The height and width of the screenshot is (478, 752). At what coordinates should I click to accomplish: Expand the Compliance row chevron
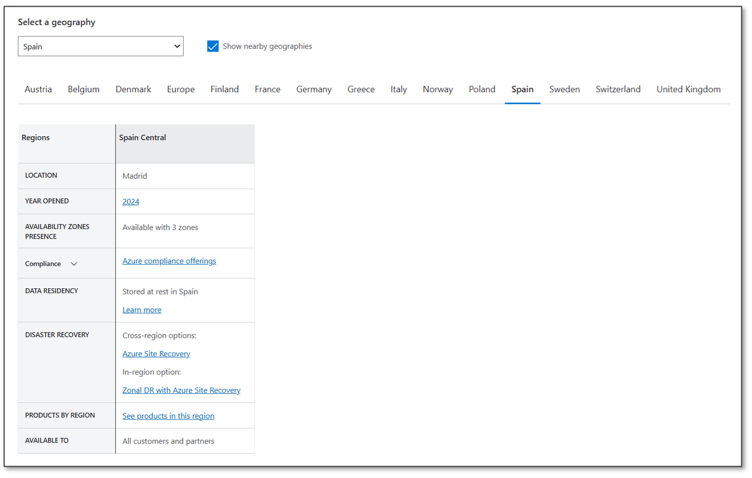74,264
